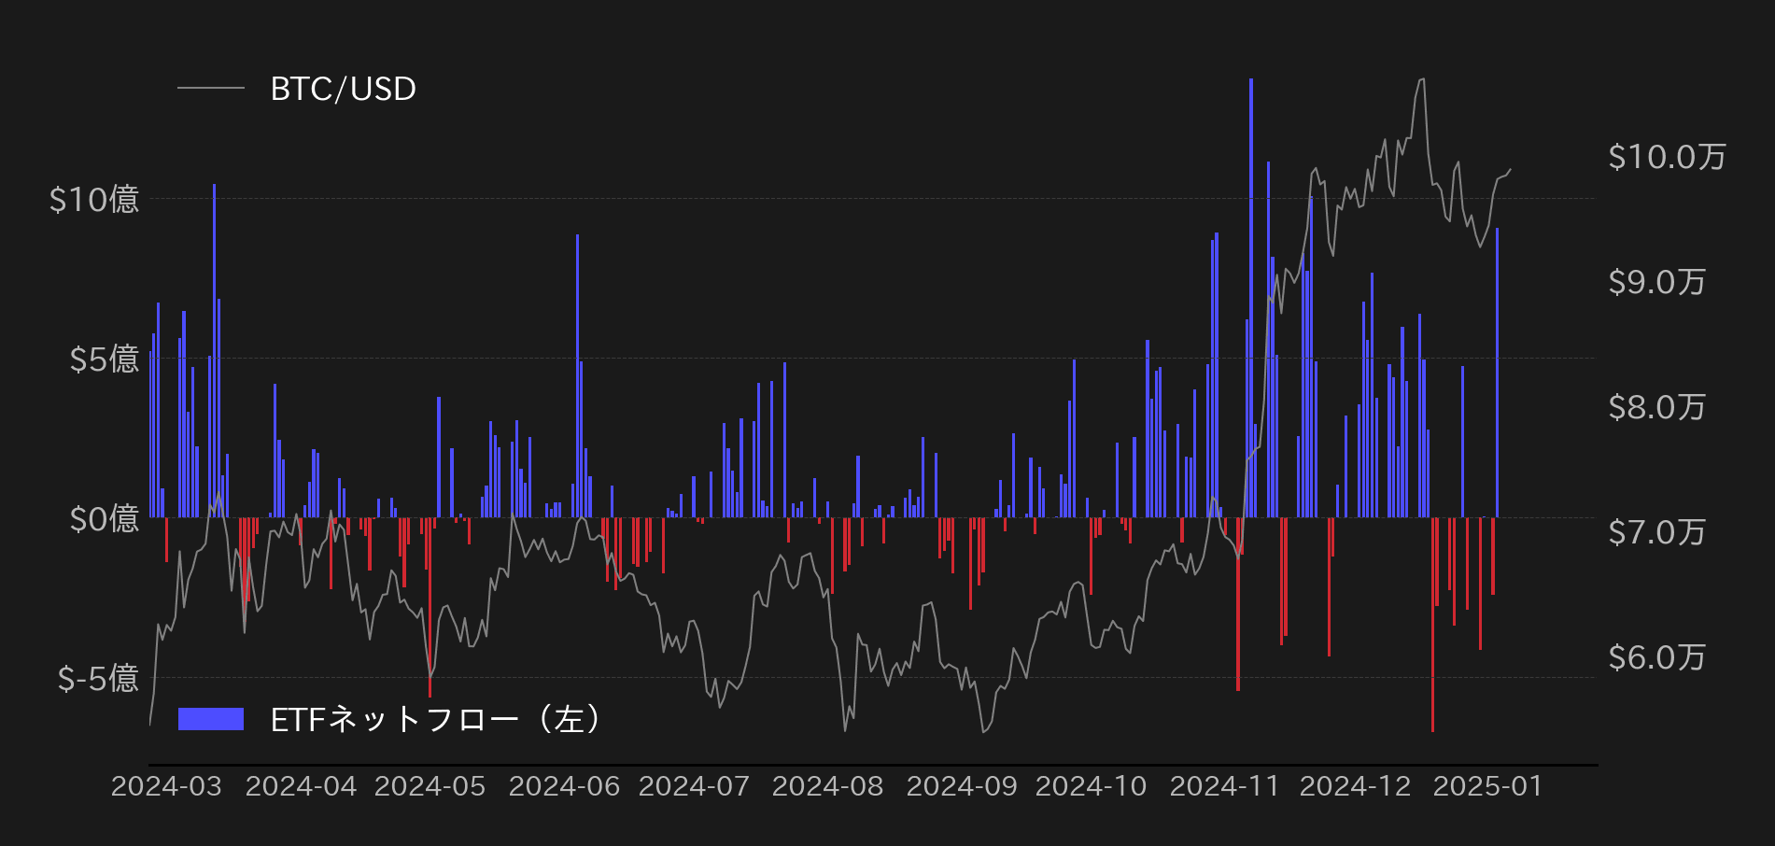Select the 2024-05 x-axis date label
Screen dimensions: 1775x846
pos(430,786)
